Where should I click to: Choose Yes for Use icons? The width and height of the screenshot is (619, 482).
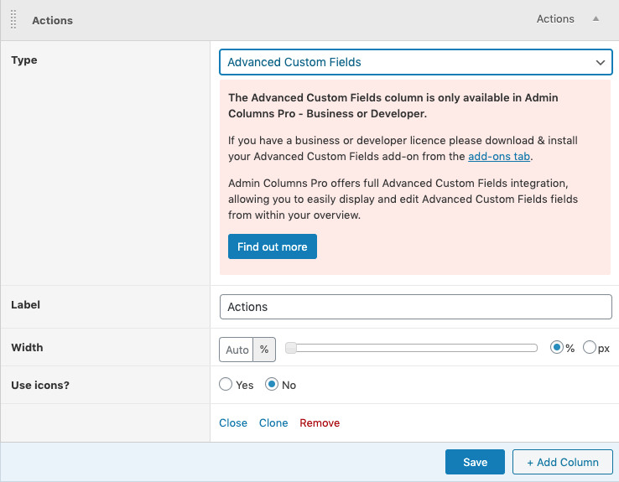[226, 384]
